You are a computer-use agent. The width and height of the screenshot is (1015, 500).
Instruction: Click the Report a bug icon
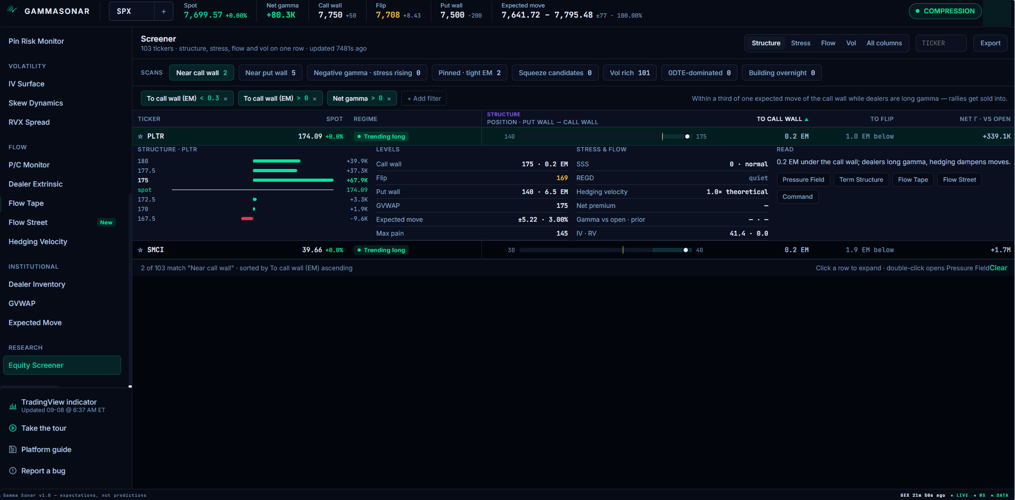pos(13,471)
